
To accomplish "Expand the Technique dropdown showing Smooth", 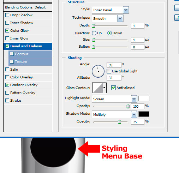I will click(x=108, y=18).
